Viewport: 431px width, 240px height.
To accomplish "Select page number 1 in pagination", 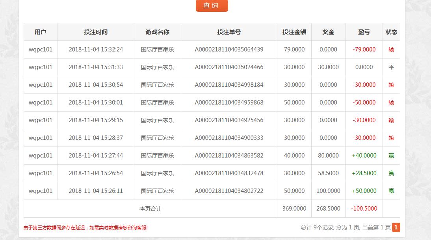I will 396,227.
